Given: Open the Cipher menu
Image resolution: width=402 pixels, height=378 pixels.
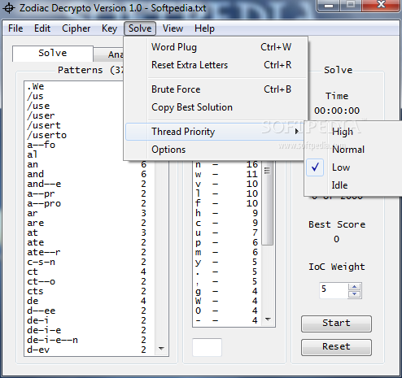Looking at the screenshot, I should click(76, 28).
